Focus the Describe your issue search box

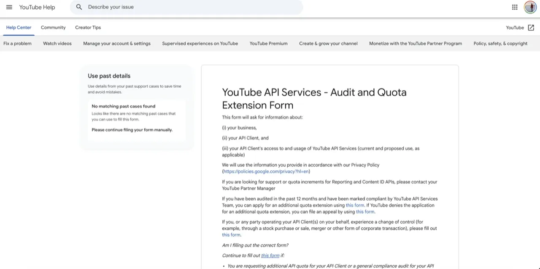[x=186, y=7]
